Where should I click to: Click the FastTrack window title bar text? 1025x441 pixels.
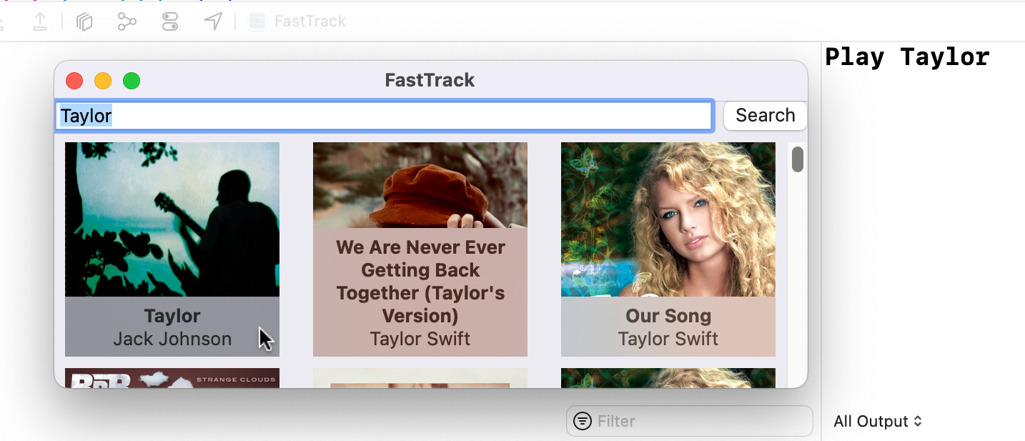(429, 80)
